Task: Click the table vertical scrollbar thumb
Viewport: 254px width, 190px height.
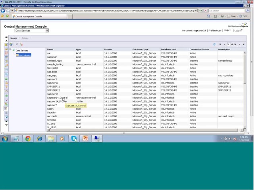Action: coord(245,69)
